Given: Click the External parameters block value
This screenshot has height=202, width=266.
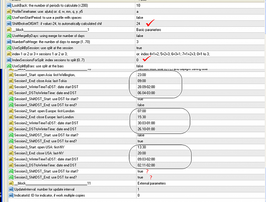Looking at the screenshot, I should pyautogui.click(x=152, y=183).
